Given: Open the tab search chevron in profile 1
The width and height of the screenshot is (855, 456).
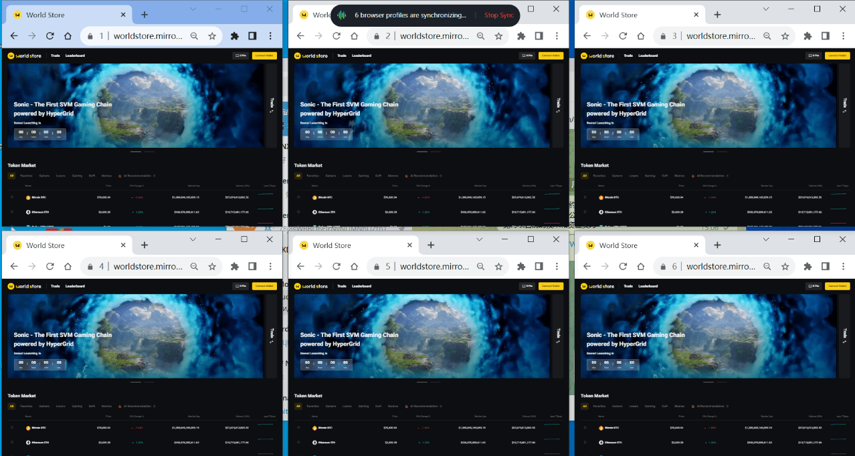Looking at the screenshot, I should pos(193,9).
